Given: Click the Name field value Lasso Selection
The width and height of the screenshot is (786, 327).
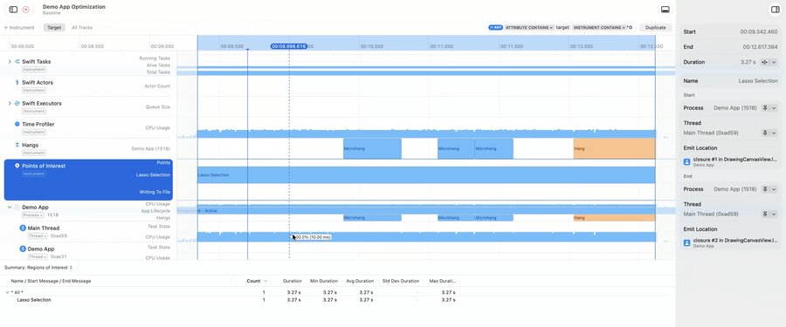Looking at the screenshot, I should tap(758, 80).
